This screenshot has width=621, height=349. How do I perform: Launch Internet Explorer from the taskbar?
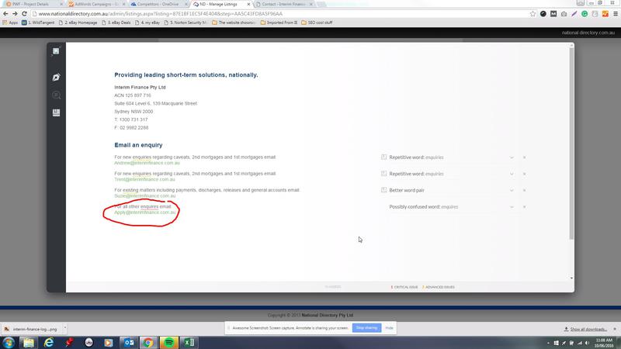point(49,342)
